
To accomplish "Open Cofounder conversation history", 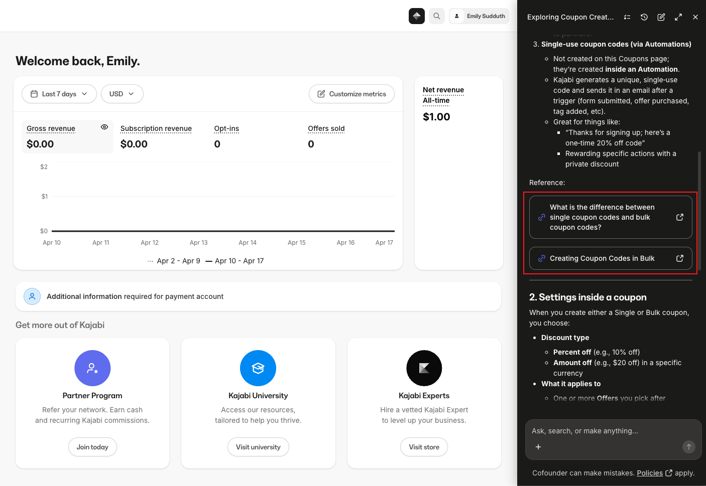I will tap(644, 17).
